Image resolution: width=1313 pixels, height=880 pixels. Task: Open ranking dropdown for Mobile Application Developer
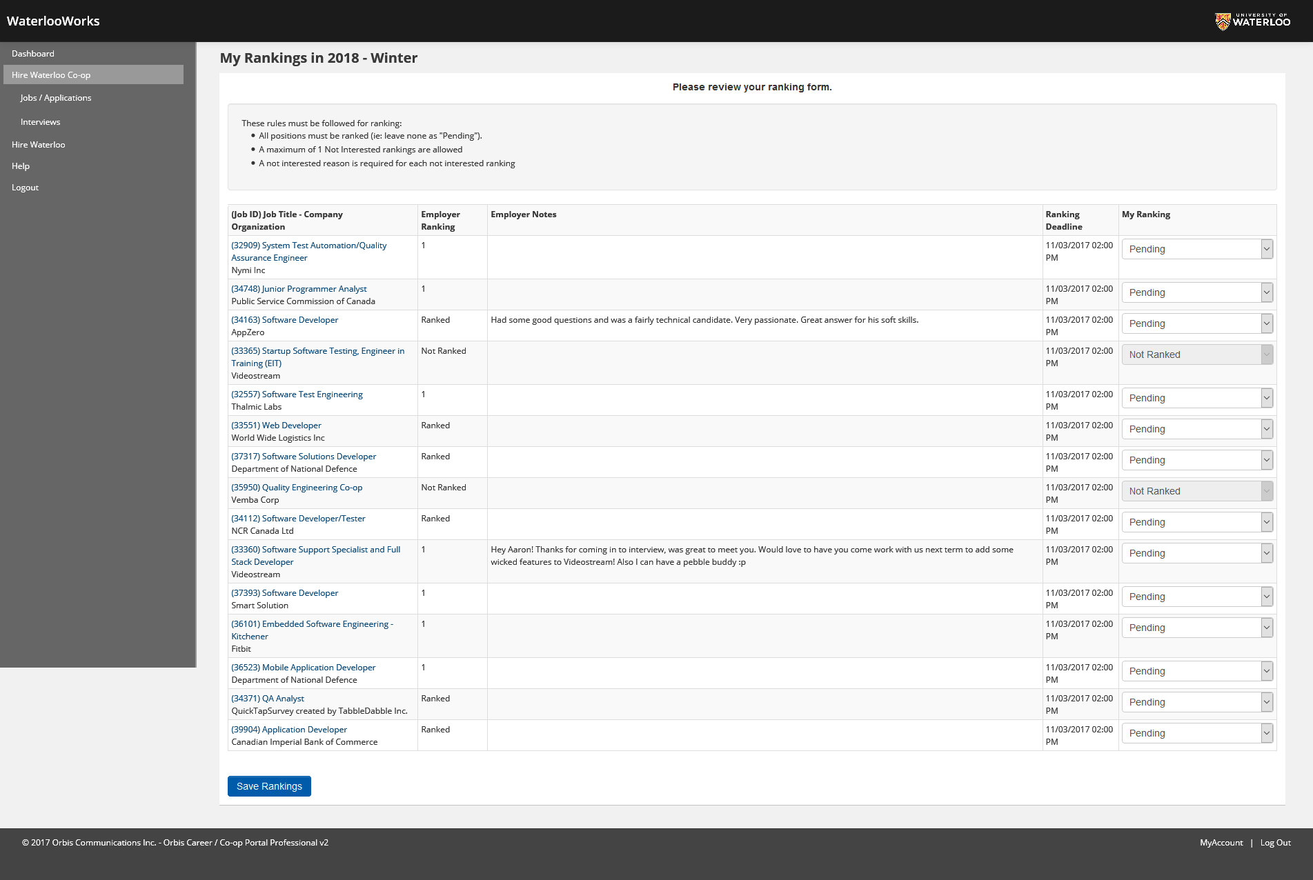pyautogui.click(x=1197, y=671)
